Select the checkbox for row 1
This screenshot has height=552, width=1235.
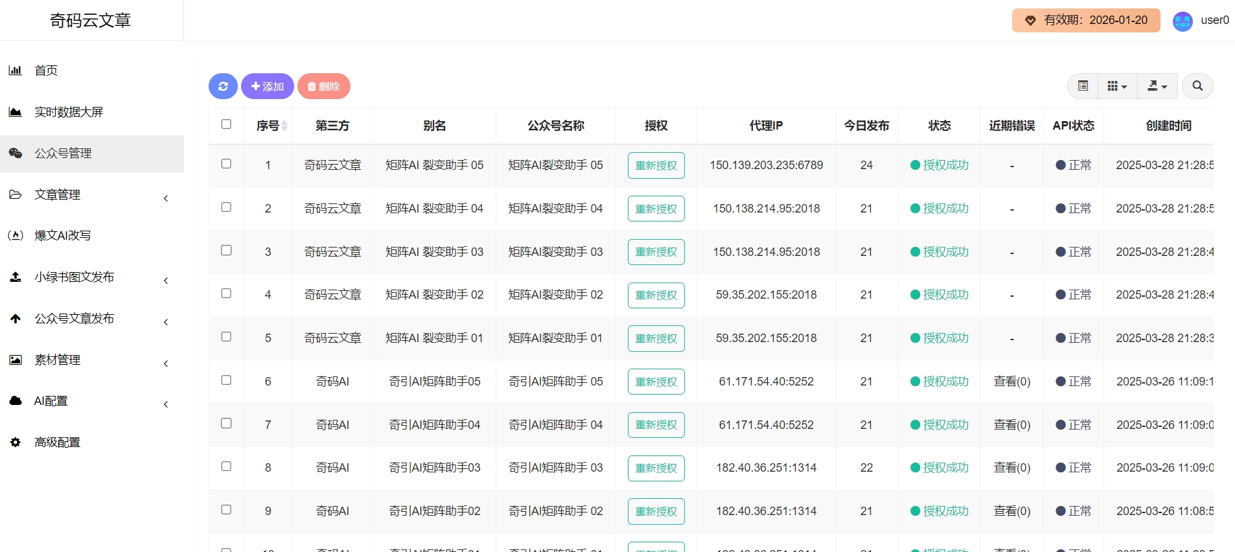tap(226, 164)
